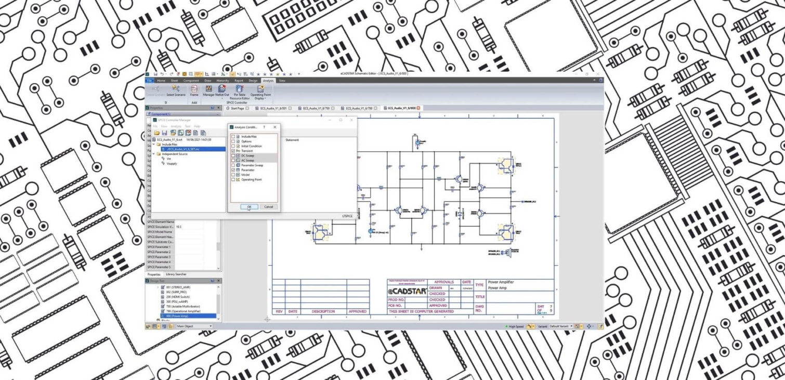Expand the 001 (STEREO_AMP) design tree node
Viewport: 785px width, 380px height.
158,287
